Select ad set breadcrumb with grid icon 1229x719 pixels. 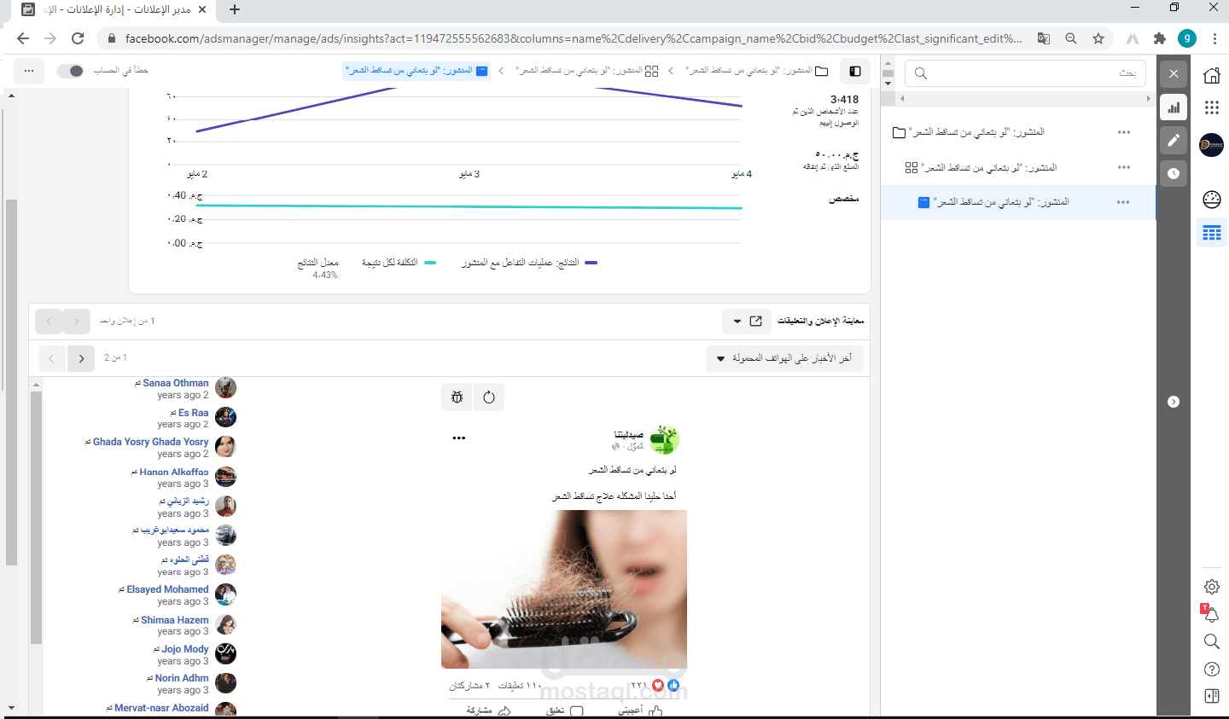point(587,71)
